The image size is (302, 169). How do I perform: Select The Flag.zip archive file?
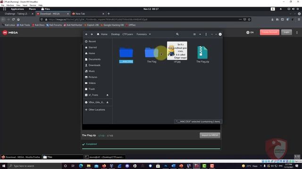(x=202, y=54)
